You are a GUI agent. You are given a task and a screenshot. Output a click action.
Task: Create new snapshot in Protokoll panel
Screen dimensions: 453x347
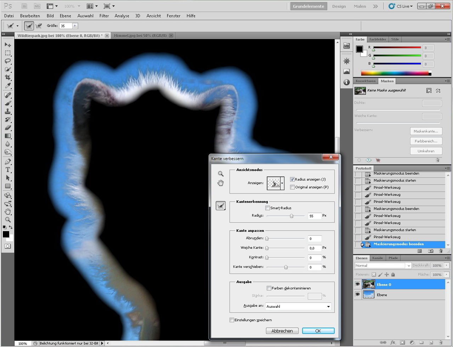coord(431,251)
